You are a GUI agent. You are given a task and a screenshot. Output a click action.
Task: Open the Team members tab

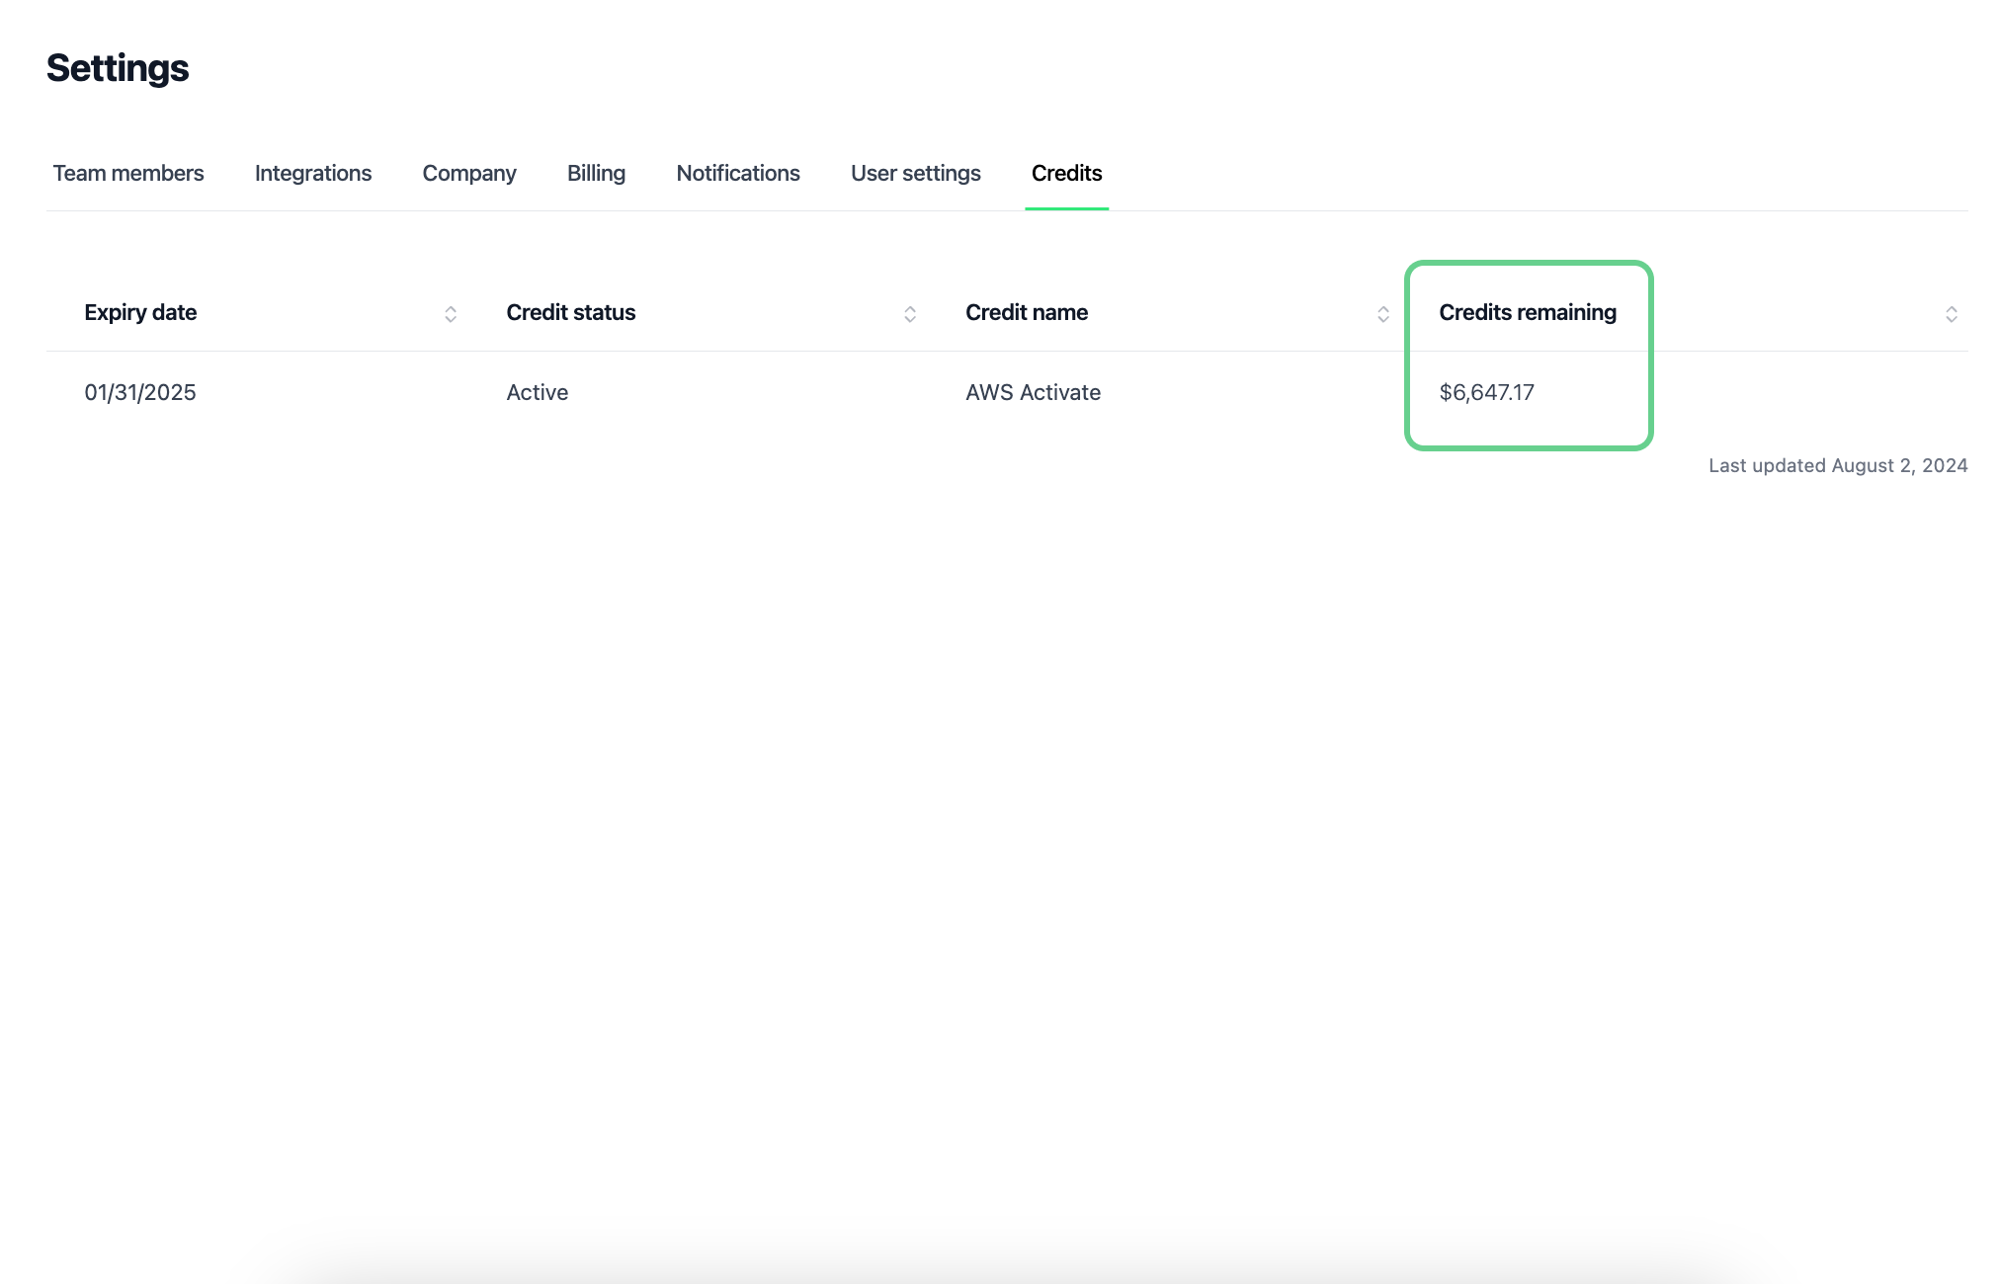click(x=128, y=173)
